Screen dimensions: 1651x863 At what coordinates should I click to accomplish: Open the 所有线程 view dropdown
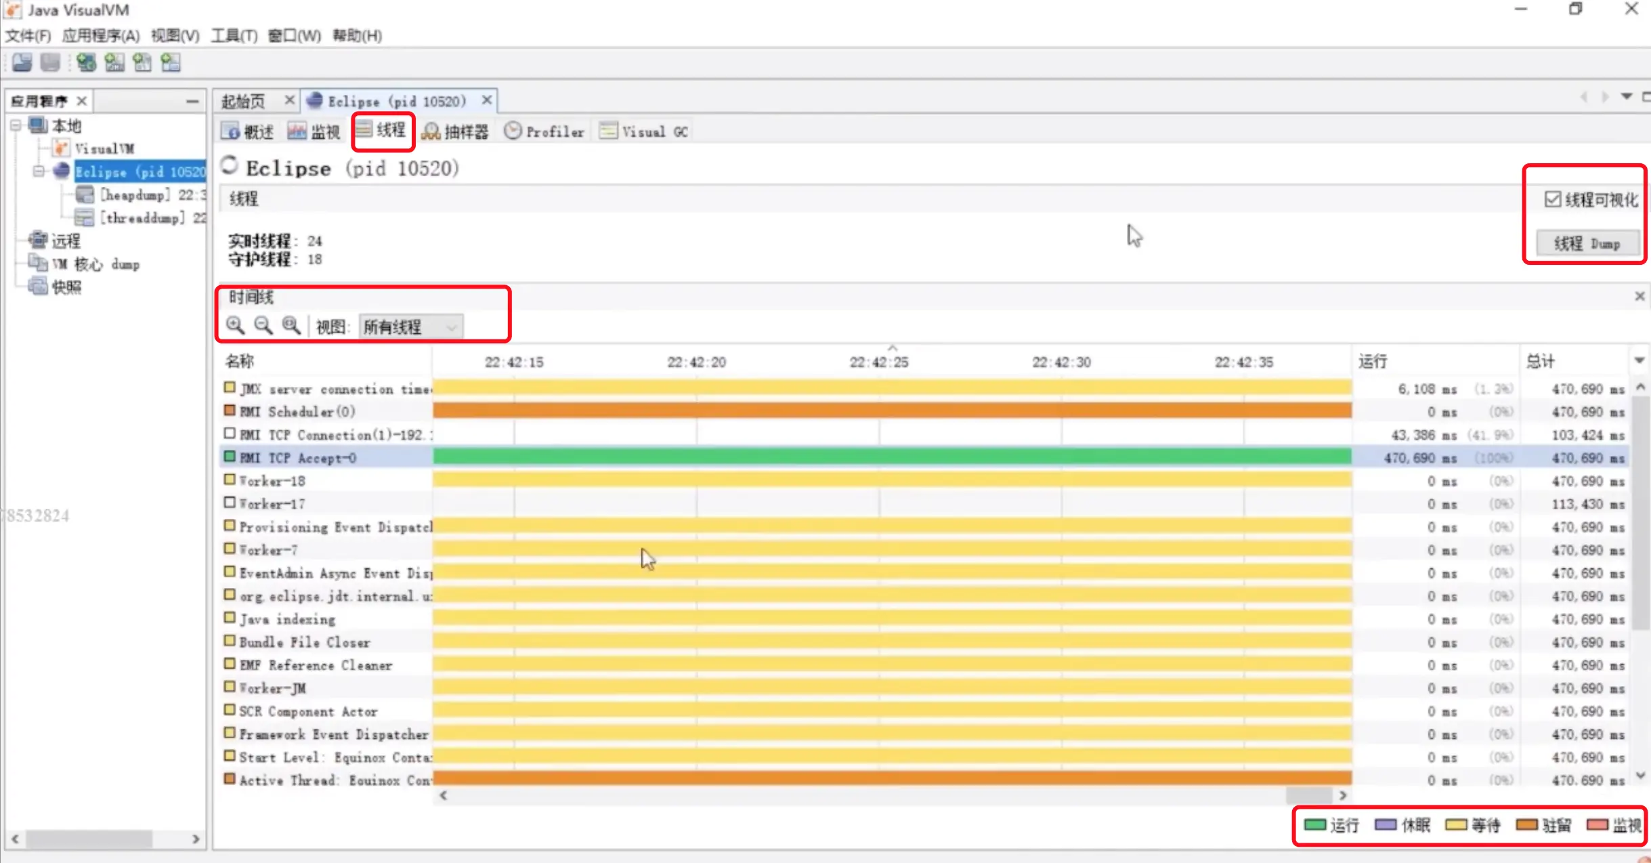410,327
